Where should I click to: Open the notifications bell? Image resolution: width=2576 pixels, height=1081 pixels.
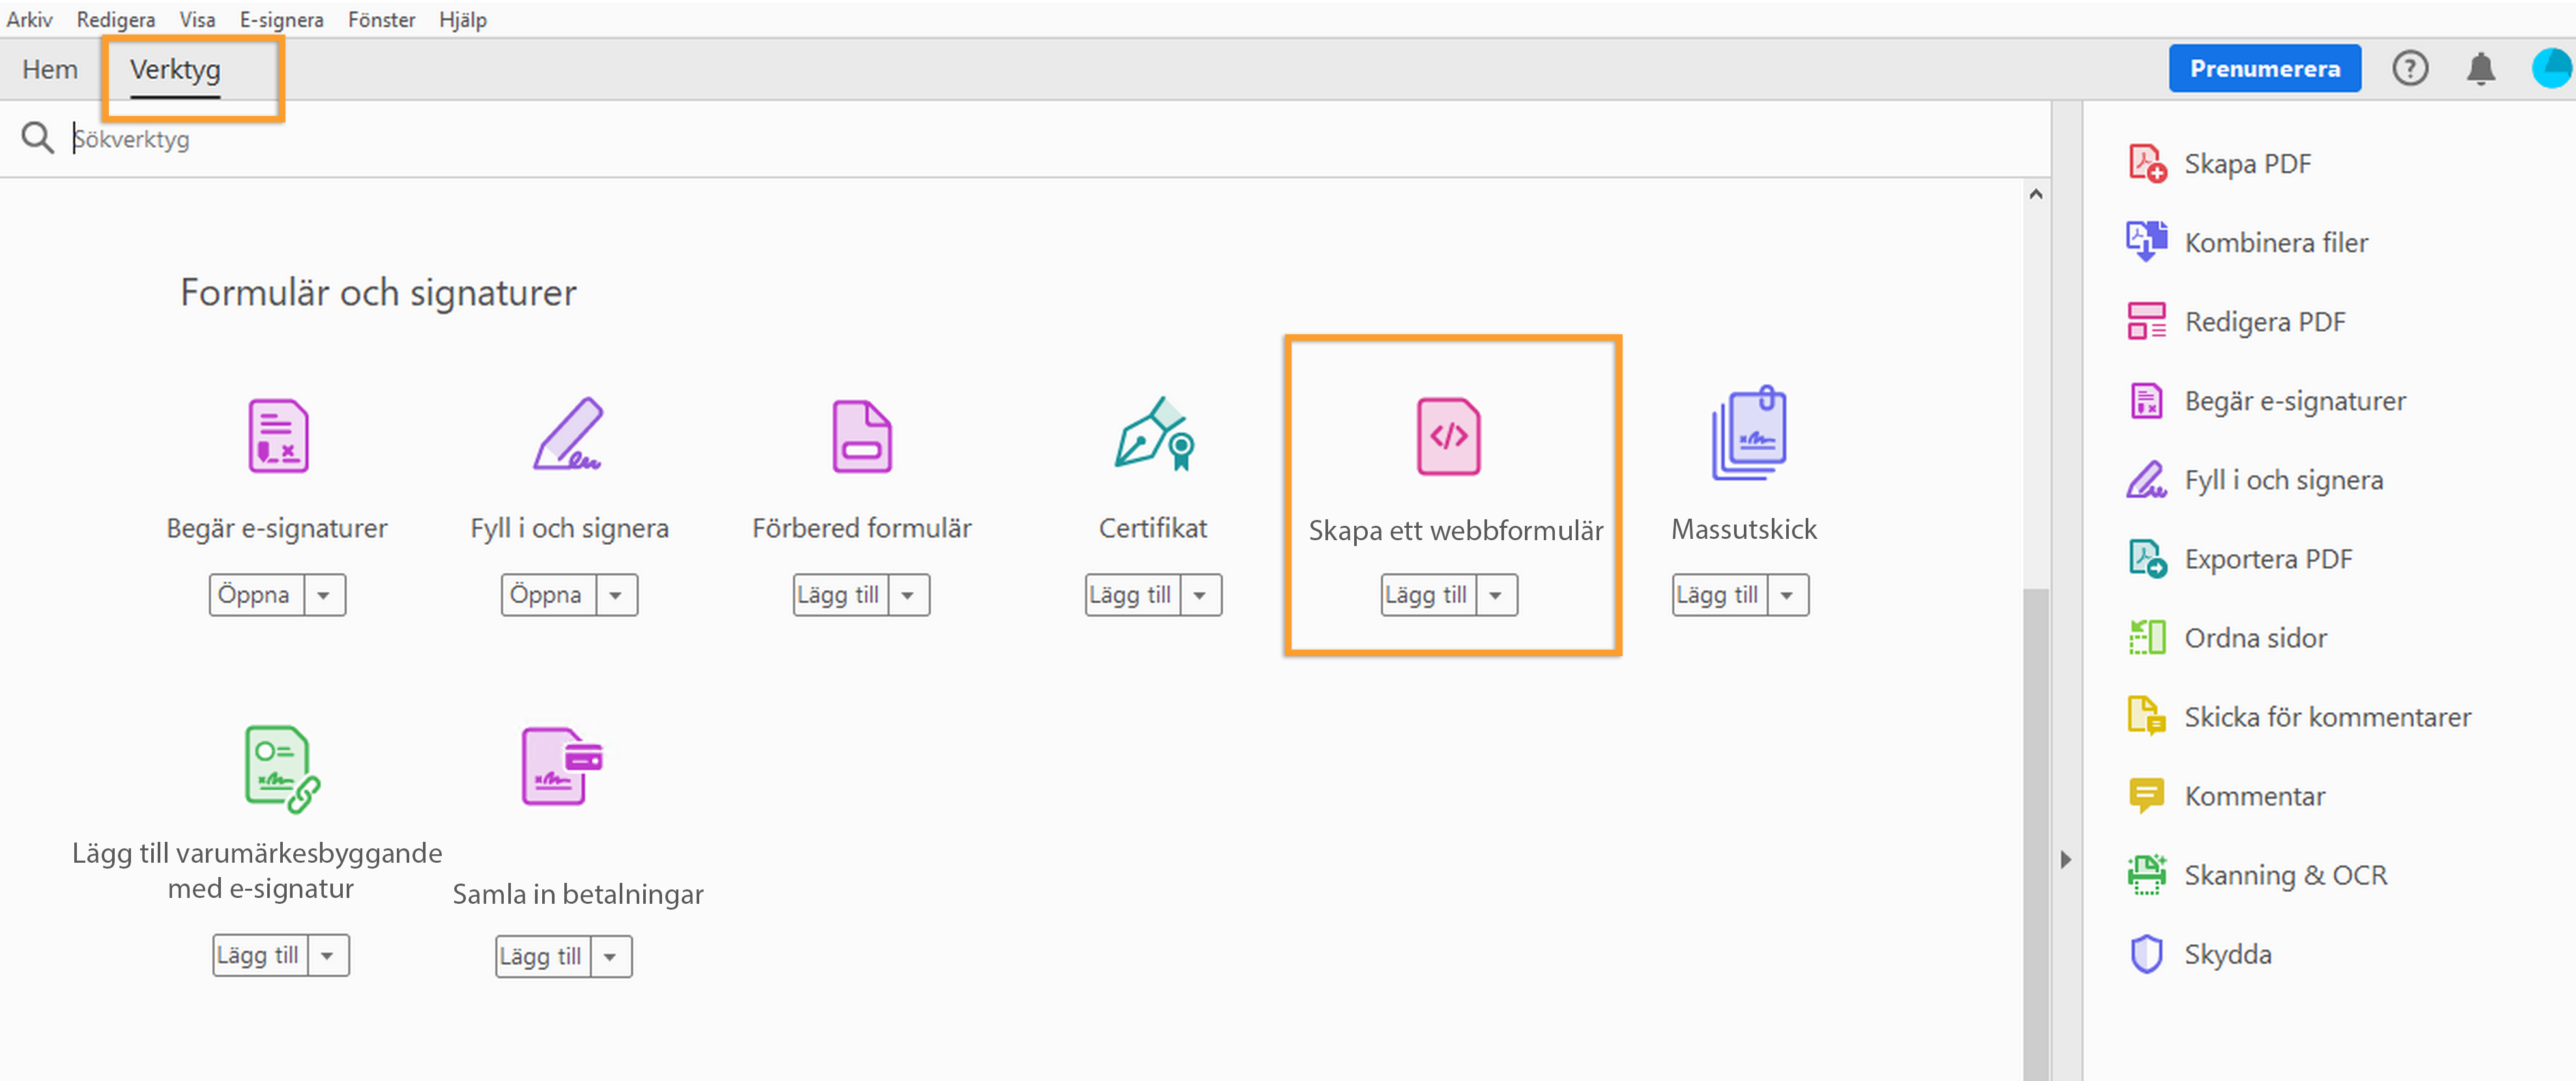tap(2480, 69)
